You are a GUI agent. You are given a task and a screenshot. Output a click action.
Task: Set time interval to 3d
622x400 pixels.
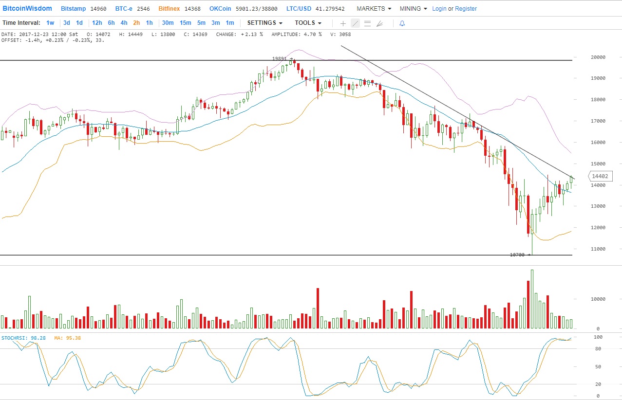tap(67, 23)
